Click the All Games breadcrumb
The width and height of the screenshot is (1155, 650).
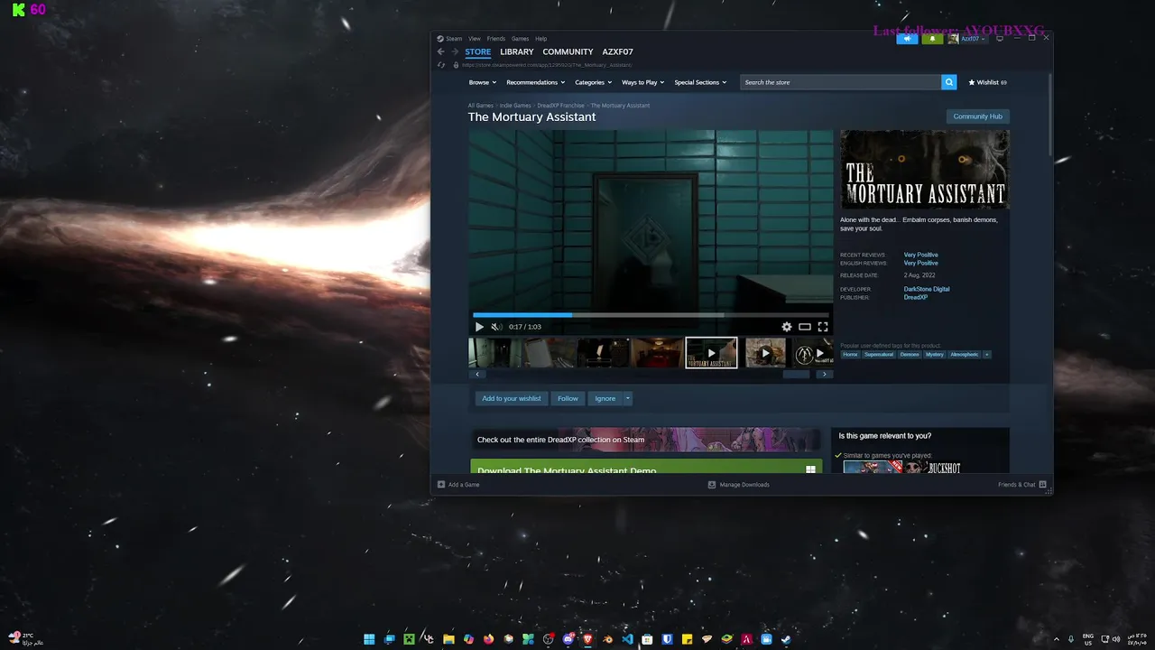coord(481,106)
